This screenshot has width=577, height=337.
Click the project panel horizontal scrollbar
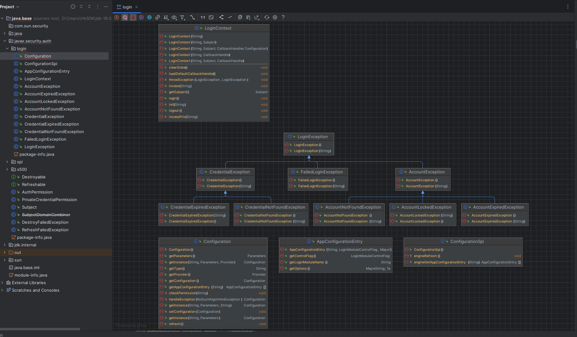point(40,329)
